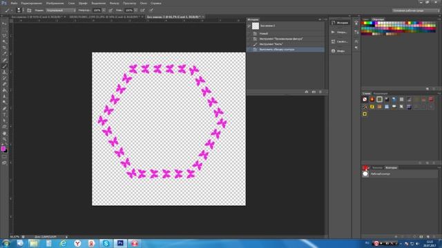442x248 pixels.
Task: Select the Hand tool
Action: pyautogui.click(x=5, y=133)
